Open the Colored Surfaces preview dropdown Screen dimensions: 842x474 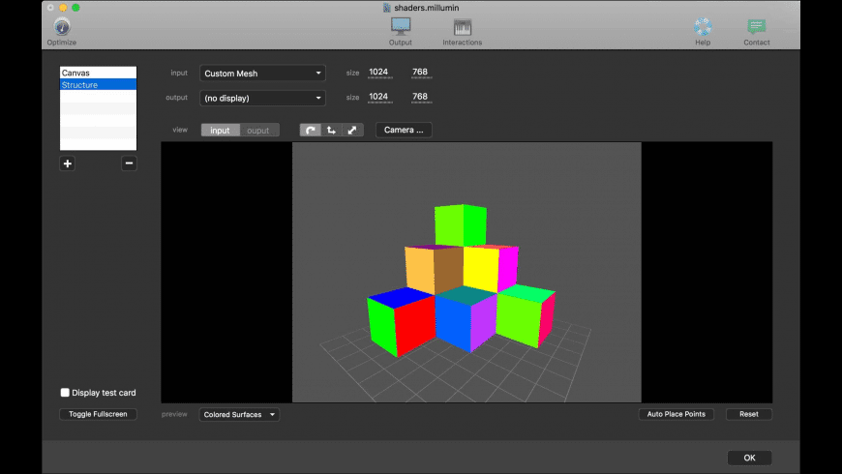pos(239,414)
